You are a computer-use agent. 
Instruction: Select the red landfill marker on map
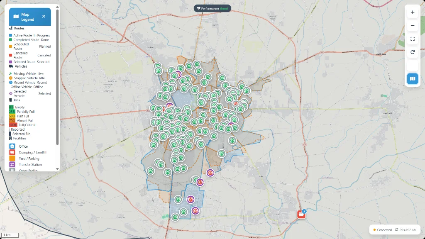click(301, 215)
